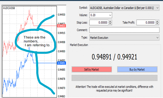Open the Symbol dropdown AUDCADSB
This screenshot has width=163, height=98.
(x=124, y=8)
